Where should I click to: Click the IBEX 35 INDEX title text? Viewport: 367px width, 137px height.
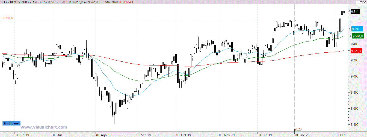pyautogui.click(x=20, y=2)
